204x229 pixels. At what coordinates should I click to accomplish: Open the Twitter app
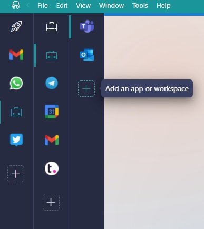pos(16,140)
